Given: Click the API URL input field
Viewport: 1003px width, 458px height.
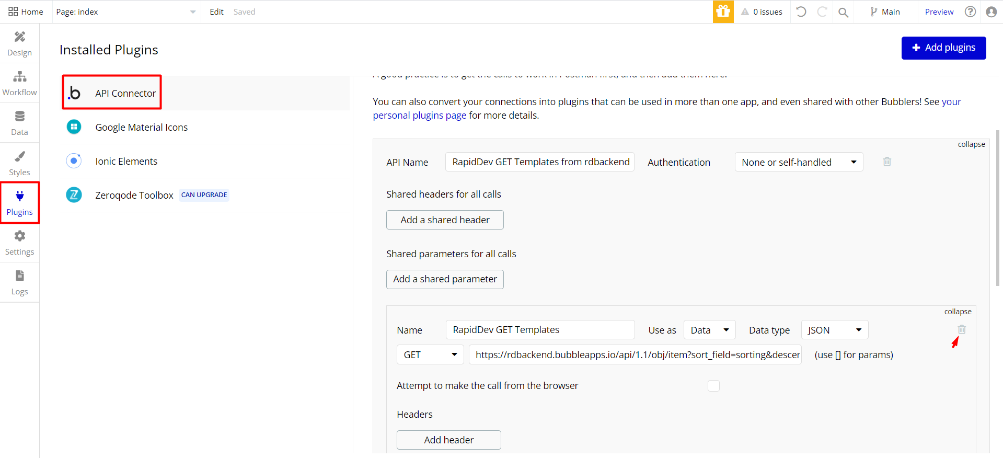Looking at the screenshot, I should [635, 354].
